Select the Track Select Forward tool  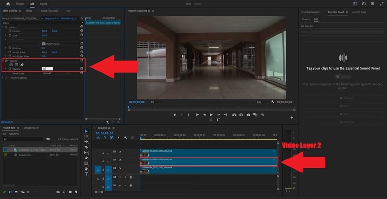(x=86, y=136)
